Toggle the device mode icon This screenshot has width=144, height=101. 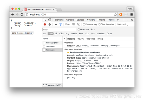point(49,20)
